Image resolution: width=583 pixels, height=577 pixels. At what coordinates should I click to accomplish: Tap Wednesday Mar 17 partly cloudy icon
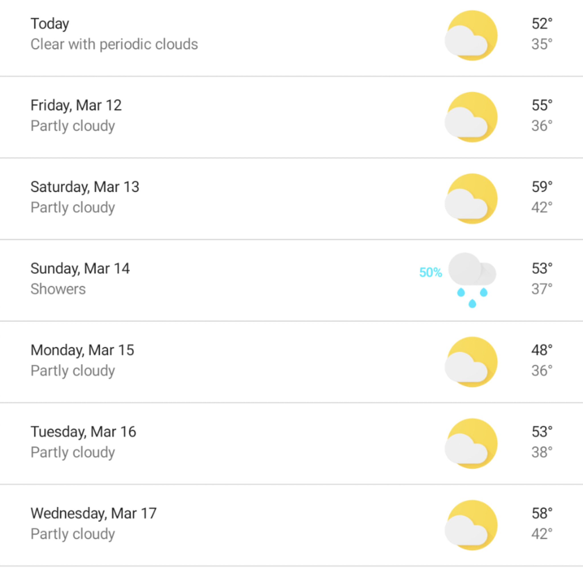471,525
